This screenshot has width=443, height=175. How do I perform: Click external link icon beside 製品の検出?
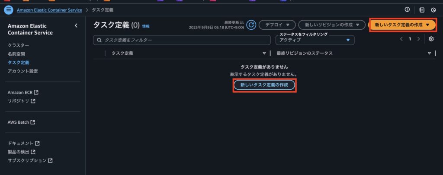[x=33, y=152]
